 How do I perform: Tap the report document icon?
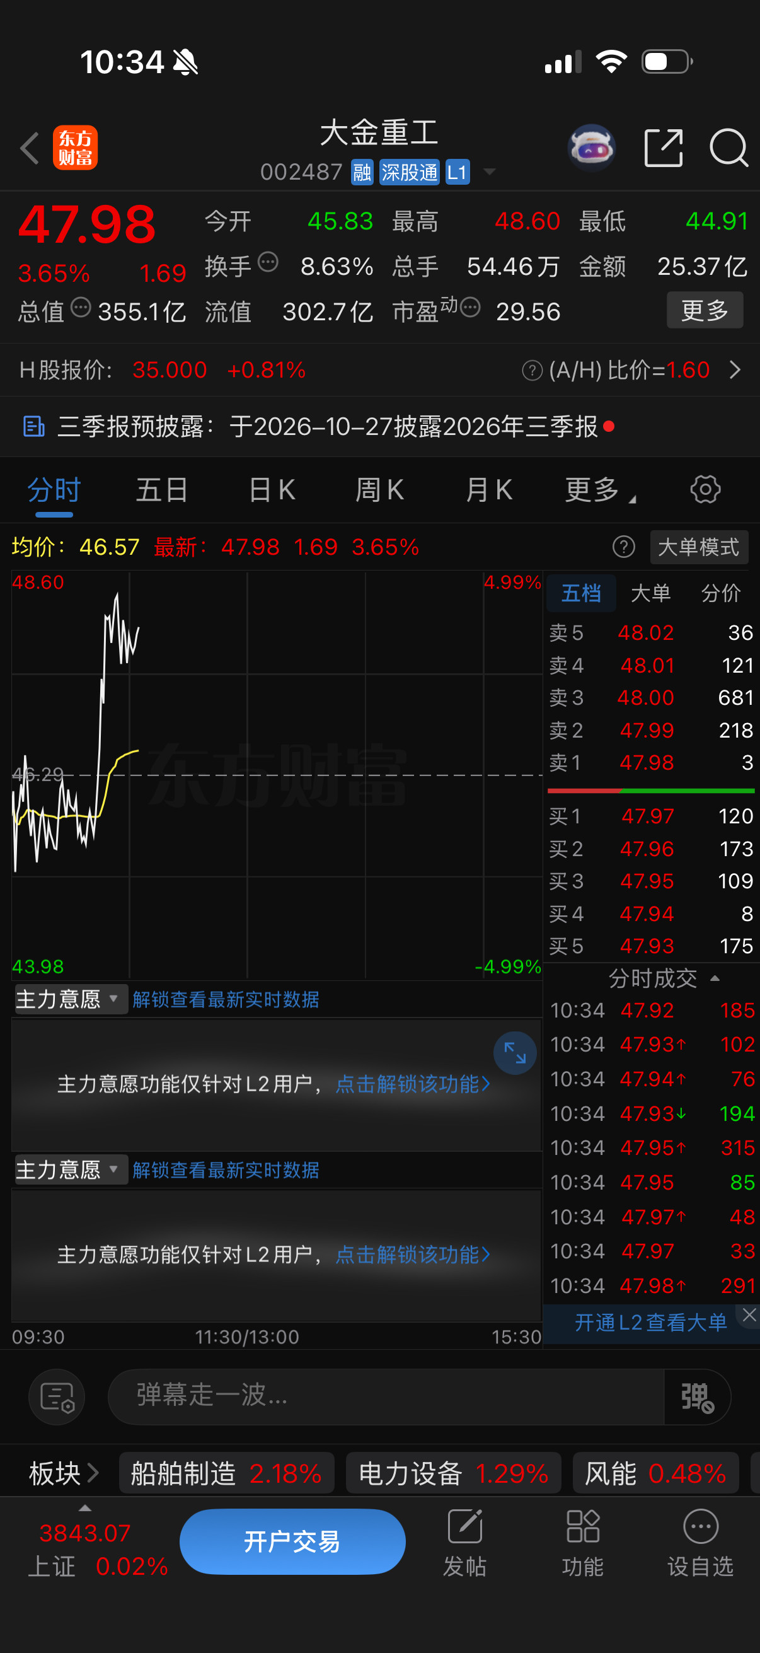[x=34, y=427]
